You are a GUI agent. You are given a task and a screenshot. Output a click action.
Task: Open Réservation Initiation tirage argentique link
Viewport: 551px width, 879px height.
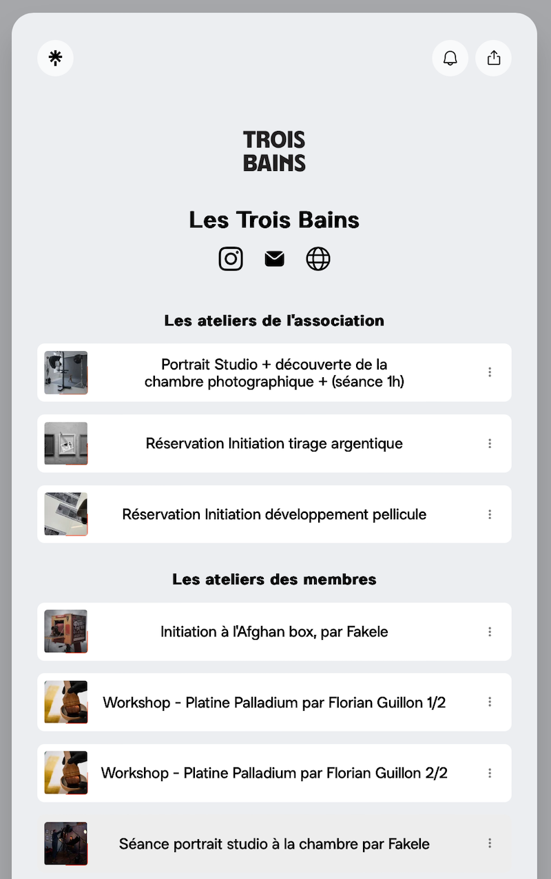(274, 443)
